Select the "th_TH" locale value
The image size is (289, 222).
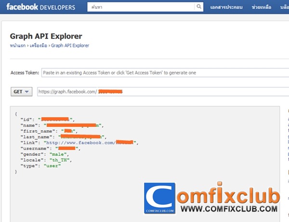[59, 160]
